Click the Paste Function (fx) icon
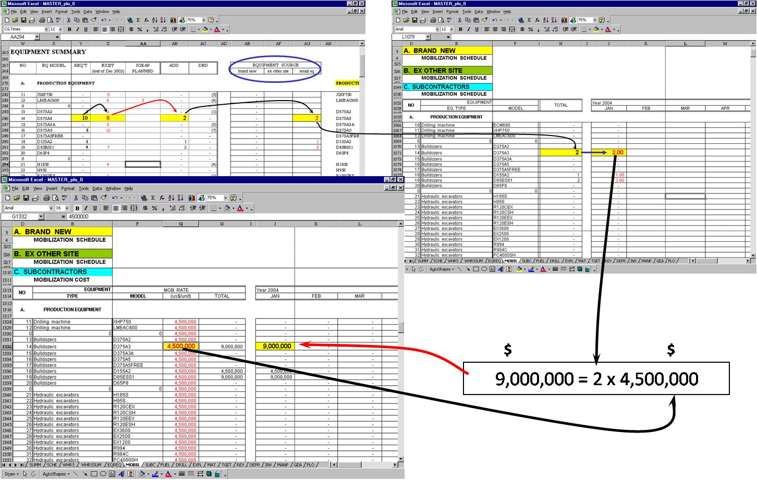The width and height of the screenshot is (757, 480). click(x=162, y=197)
